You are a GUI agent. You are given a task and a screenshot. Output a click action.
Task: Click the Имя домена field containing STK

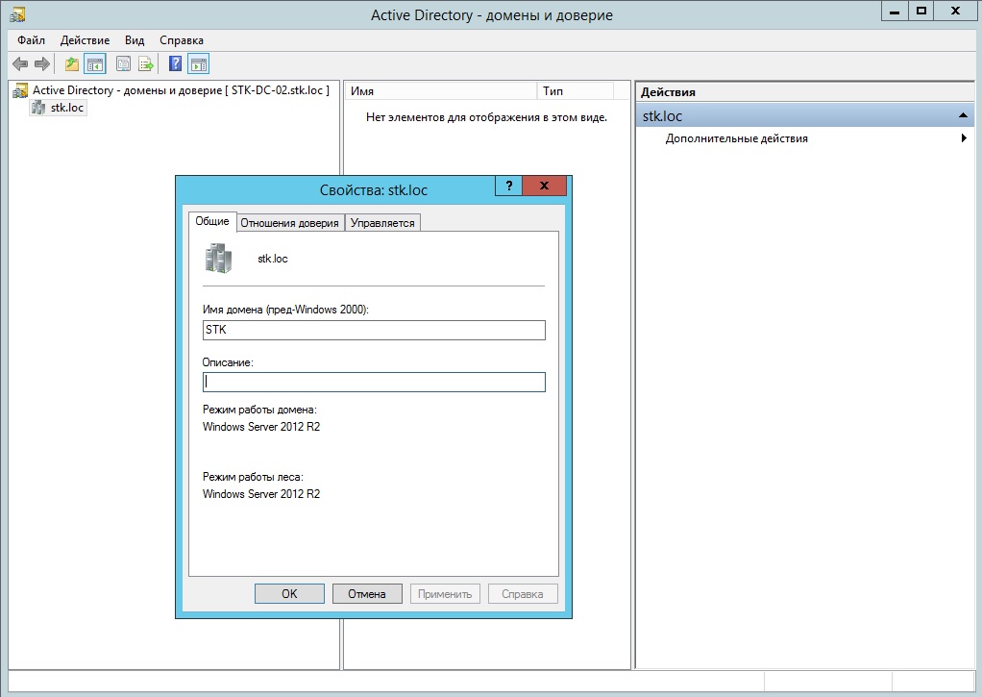point(374,331)
